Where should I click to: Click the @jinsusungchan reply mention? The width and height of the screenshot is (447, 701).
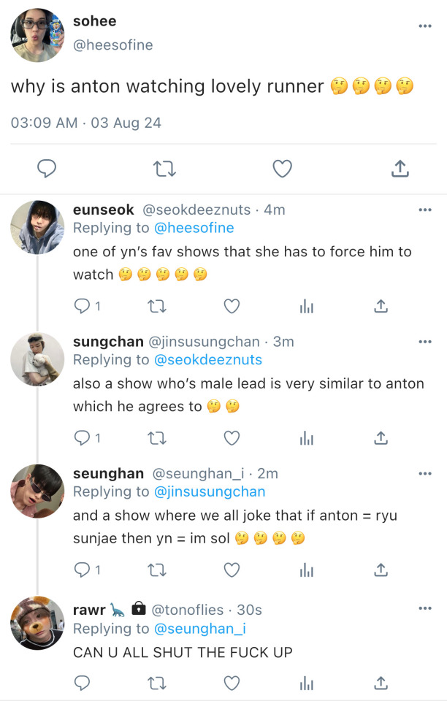click(210, 491)
